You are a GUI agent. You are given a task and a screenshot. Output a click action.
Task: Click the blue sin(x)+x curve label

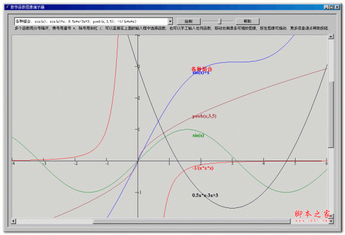[x=201, y=73]
